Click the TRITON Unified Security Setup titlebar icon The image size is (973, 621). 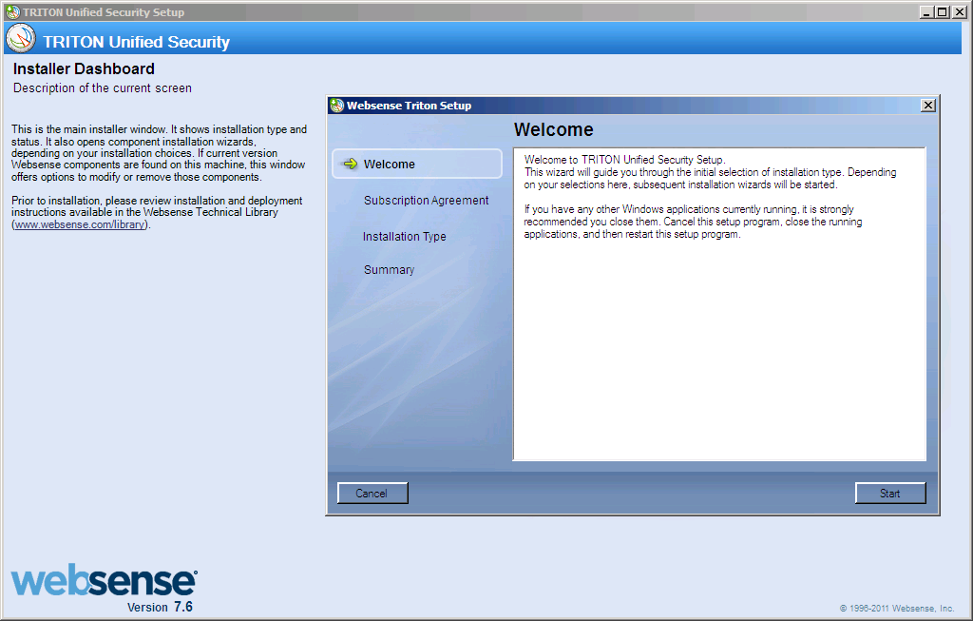[12, 11]
